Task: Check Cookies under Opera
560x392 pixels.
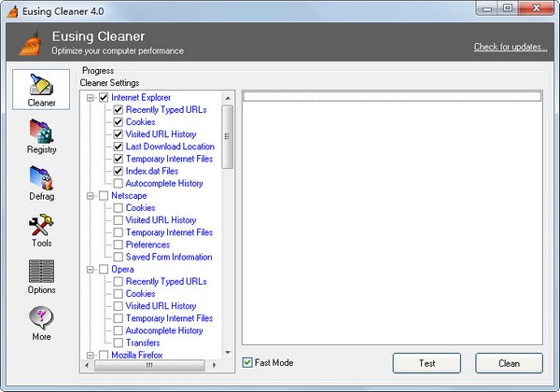Action: coord(119,294)
